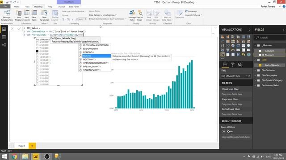This screenshot has height=160, width=286.
Task: Show more visuals via the ellipsis
Action: (223, 59)
